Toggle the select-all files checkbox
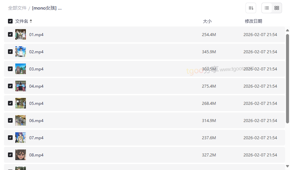 click(10, 21)
